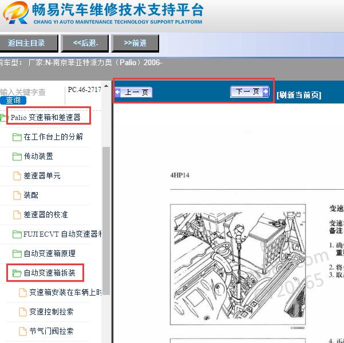Viewport: 344px width, 343px height.
Task: Click the 刷新当前页 refresh link
Action: point(299,95)
